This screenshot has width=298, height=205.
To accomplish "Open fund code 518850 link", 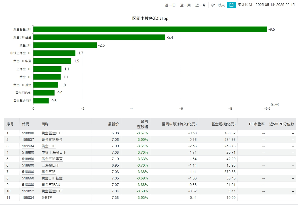I will coord(28,159).
